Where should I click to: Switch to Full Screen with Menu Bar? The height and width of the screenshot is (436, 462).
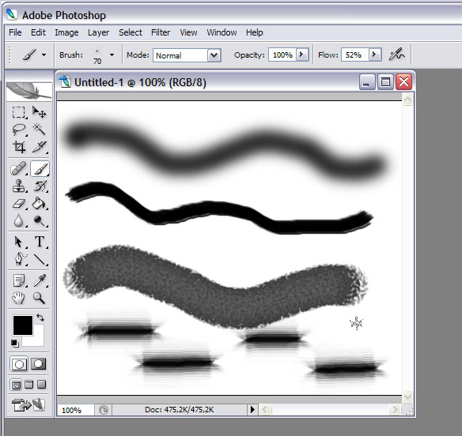pos(28,385)
